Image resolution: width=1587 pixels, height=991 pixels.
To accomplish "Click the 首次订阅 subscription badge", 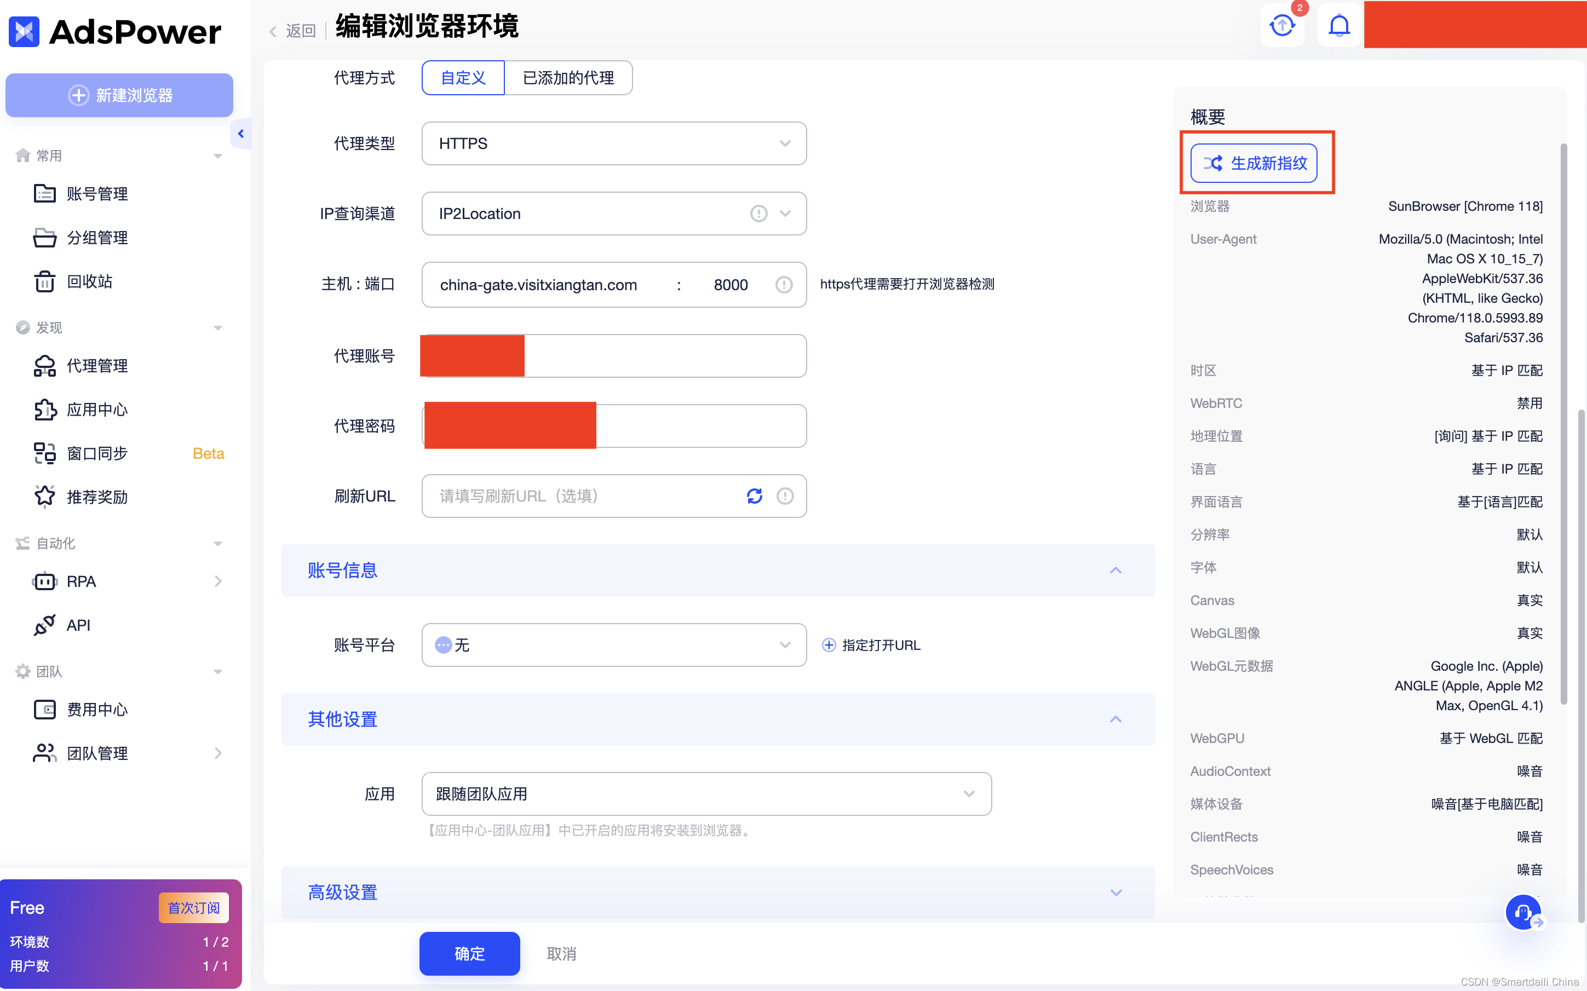I will coord(193,908).
